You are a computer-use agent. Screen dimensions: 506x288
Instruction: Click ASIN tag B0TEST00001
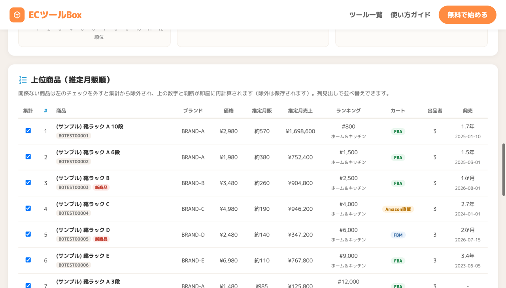(x=74, y=136)
